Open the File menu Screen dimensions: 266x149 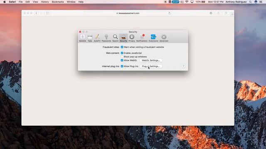(20, 2)
